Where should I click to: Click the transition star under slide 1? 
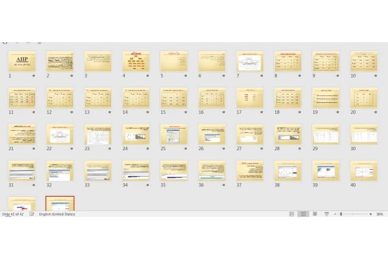[x=34, y=76]
